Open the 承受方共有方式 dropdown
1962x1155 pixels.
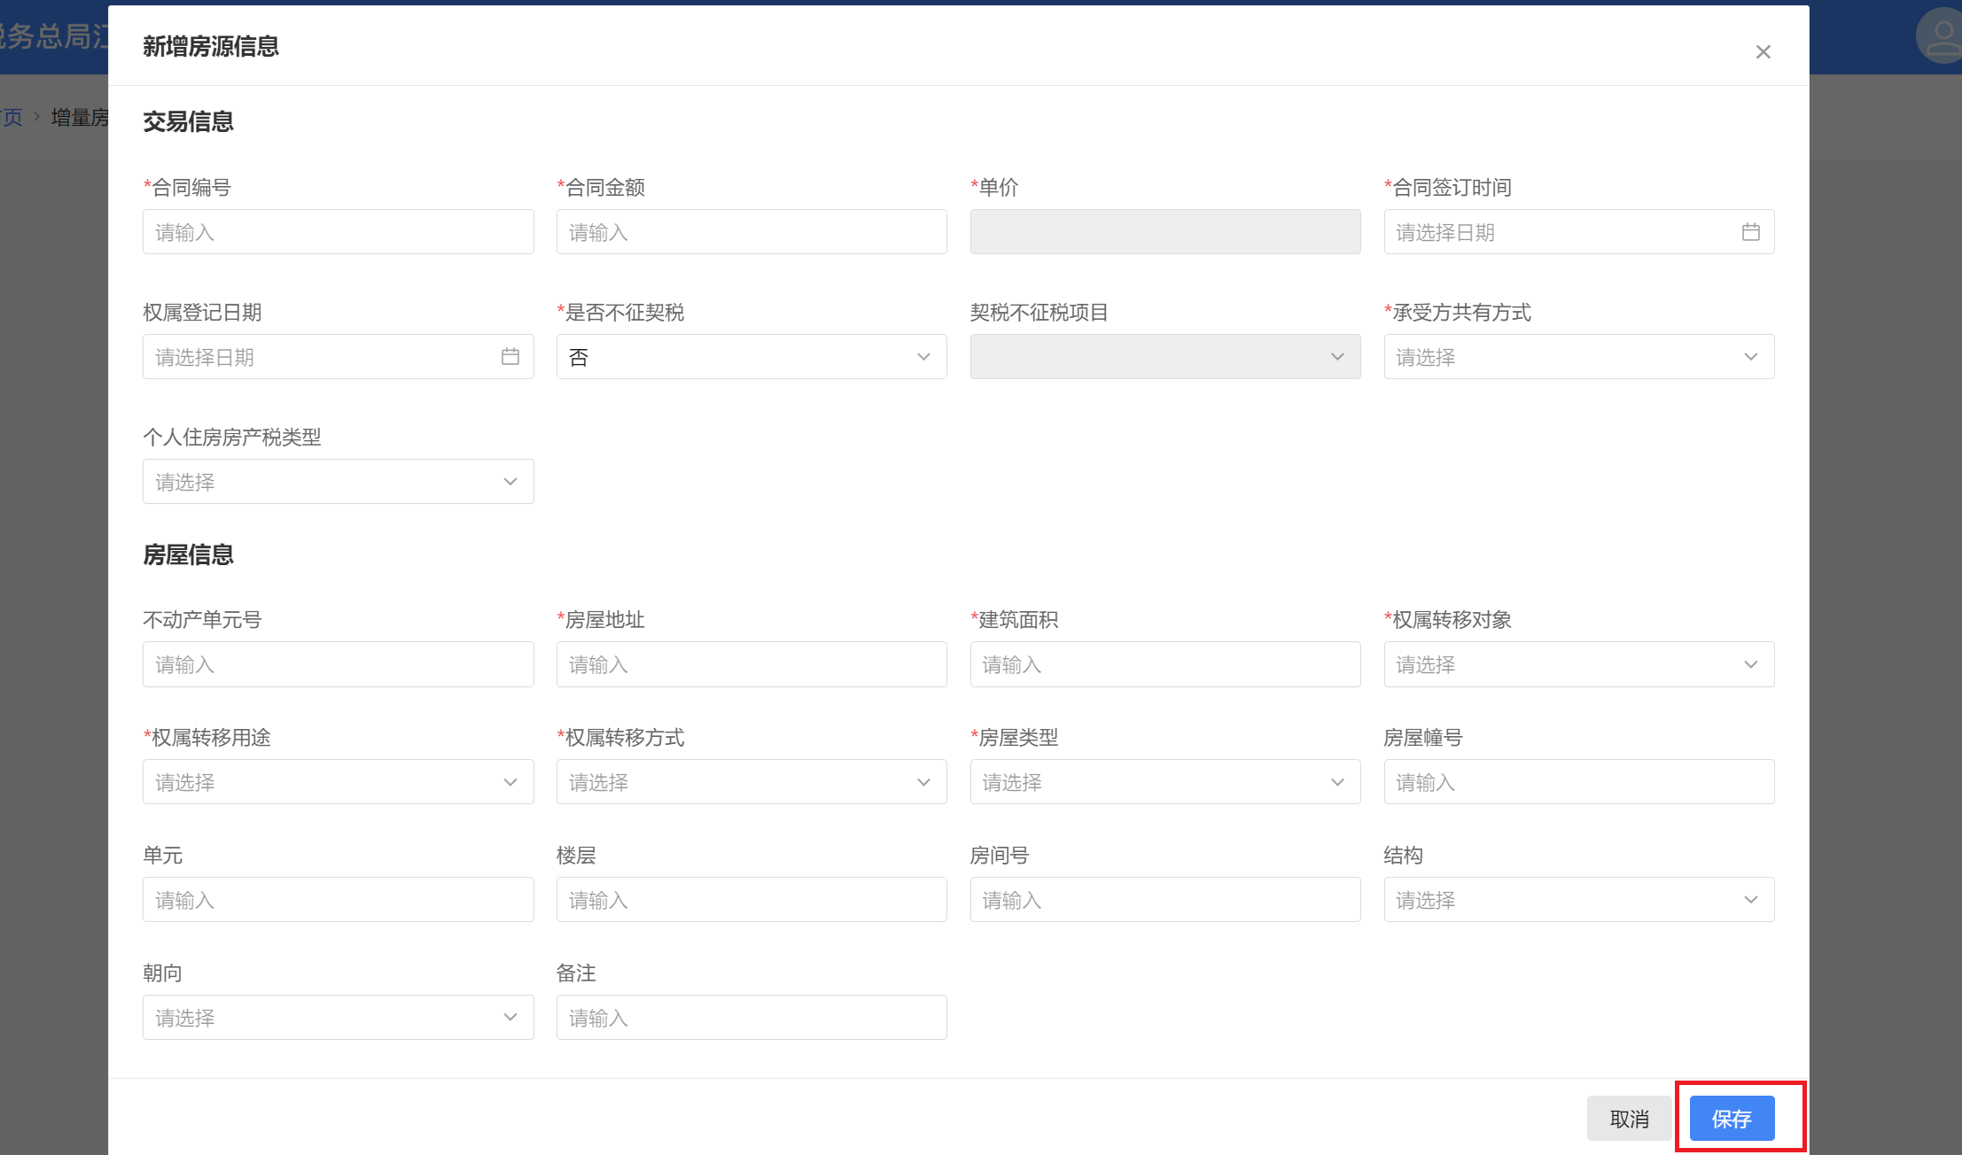click(x=1578, y=357)
